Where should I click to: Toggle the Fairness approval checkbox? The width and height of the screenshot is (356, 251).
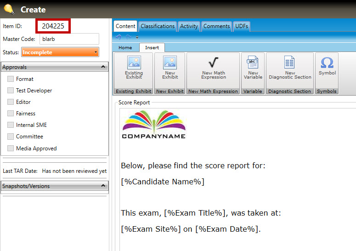pyautogui.click(x=11, y=114)
